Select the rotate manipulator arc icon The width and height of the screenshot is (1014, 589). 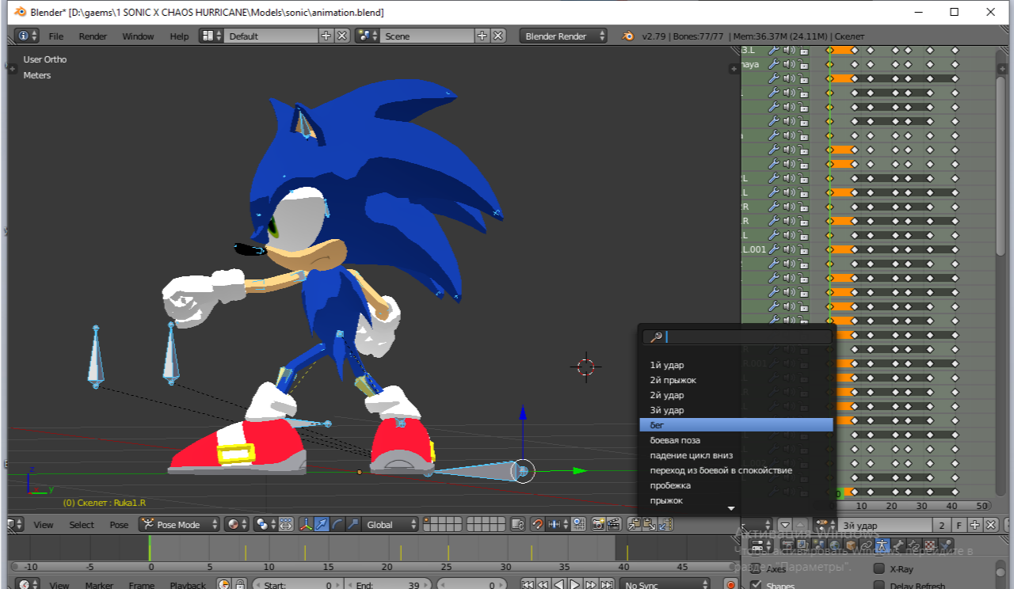(337, 524)
